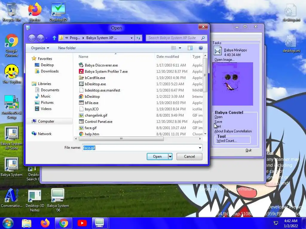Select Desktop under Favorites
Screen dimensions: 306x229
click(47, 65)
